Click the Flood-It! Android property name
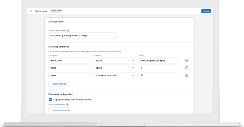Image resolution: width=244 pixels, height=127 pixels. 56,10
